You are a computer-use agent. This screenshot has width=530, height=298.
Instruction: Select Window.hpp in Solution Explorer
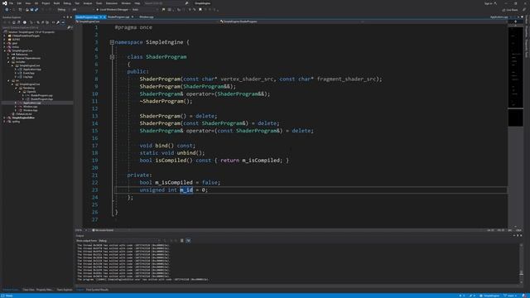(x=31, y=110)
